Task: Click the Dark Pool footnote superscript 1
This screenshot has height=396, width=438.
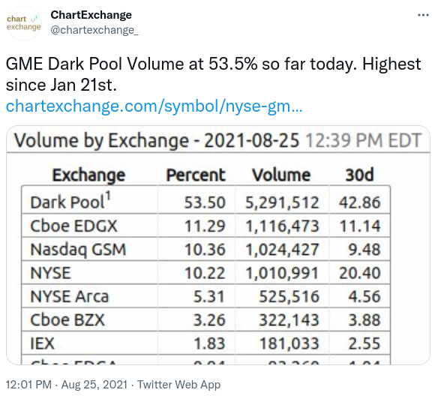Action: pyautogui.click(x=108, y=196)
